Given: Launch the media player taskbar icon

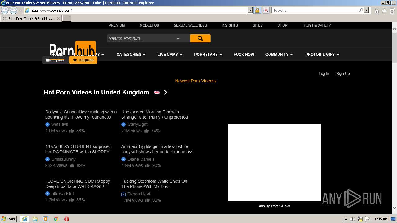Looking at the screenshot, I should coord(46,219).
